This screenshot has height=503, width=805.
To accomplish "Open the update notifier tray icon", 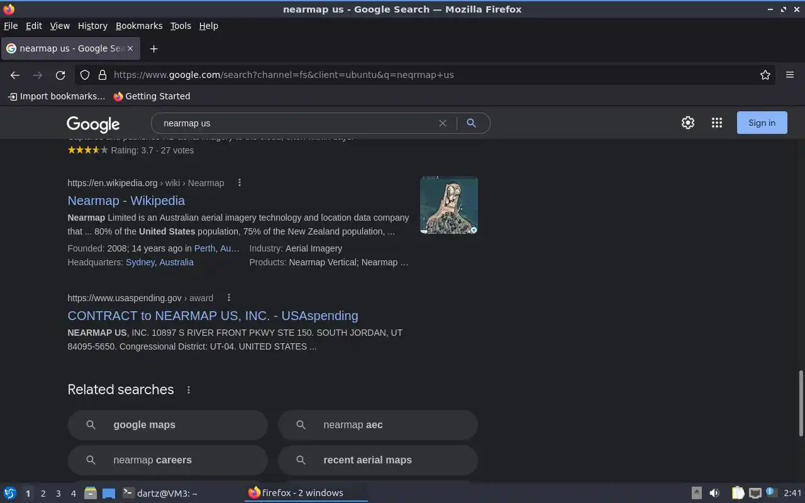I will 772,493.
